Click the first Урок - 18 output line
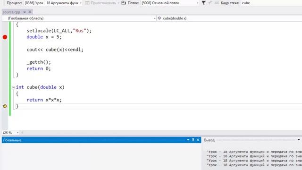The width and height of the screenshot is (302, 170). [x=254, y=152]
